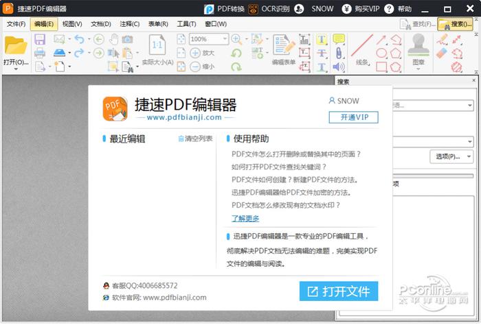Open the 注释(C) menu
This screenshot has height=325, width=481.
[129, 24]
